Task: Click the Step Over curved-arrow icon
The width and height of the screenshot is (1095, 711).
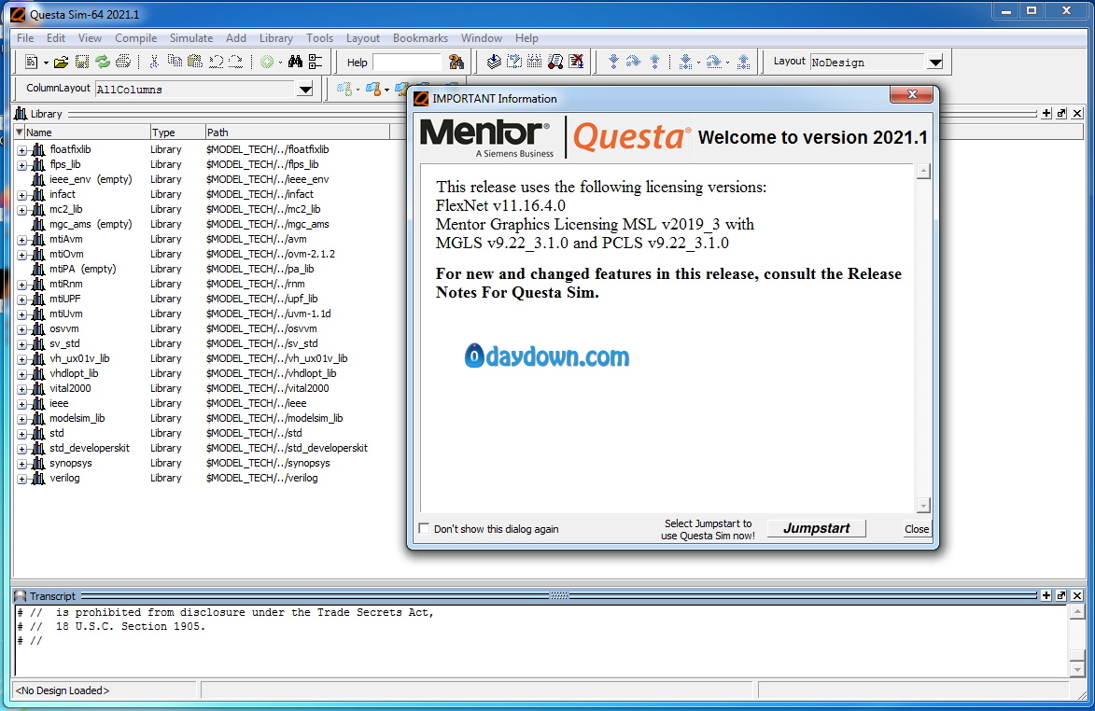Action: 634,63
